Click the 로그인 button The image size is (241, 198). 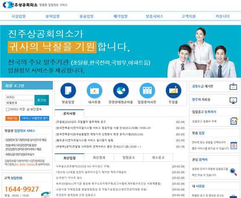(x=42, y=100)
